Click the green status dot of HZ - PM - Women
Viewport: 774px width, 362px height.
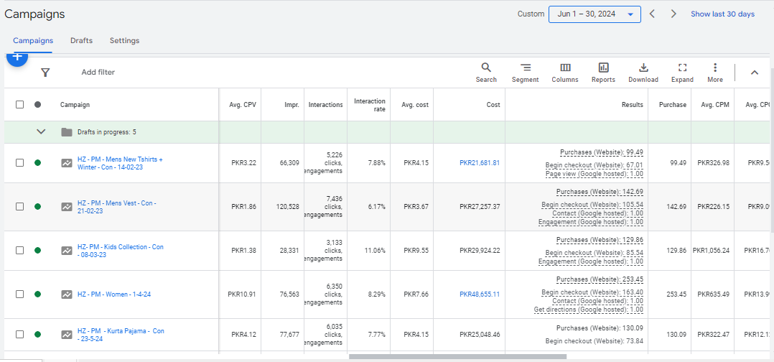coord(37,294)
